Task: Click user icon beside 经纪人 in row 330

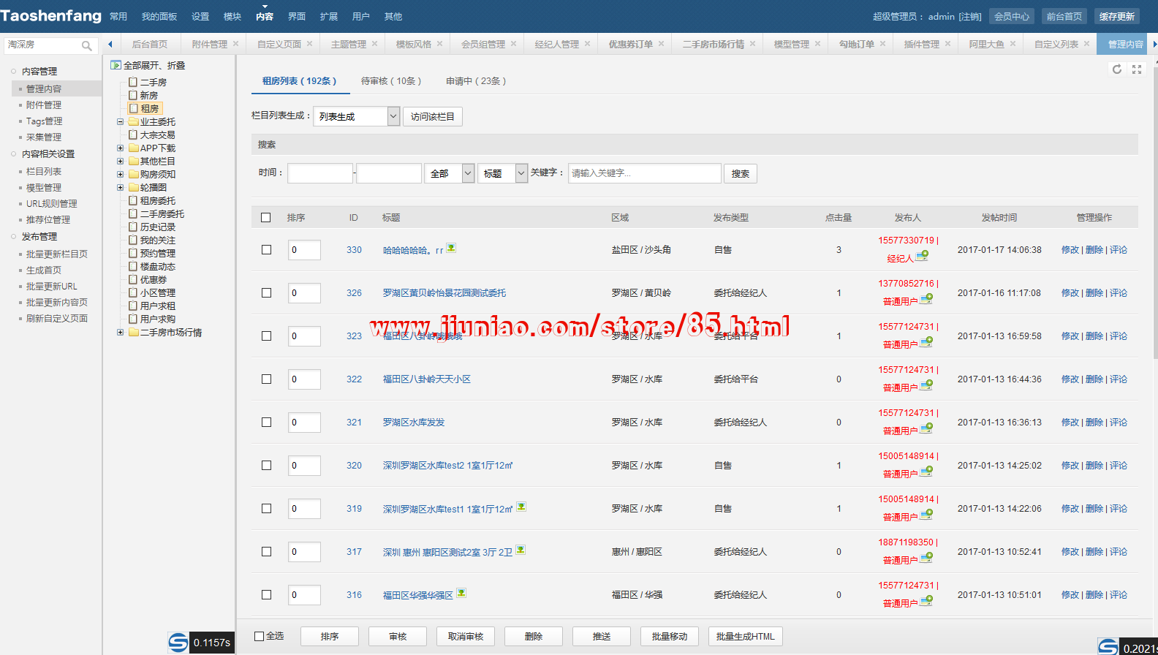Action: coord(922,256)
